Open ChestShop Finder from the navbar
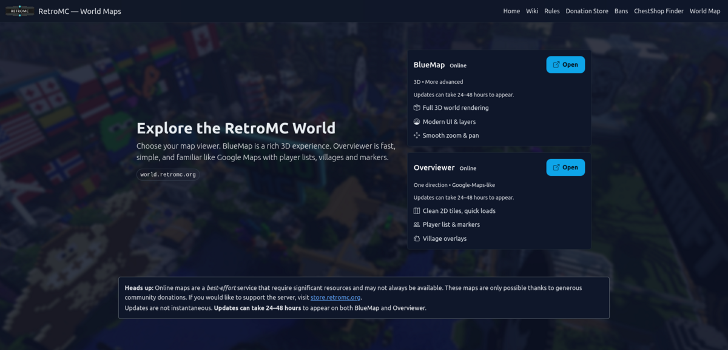This screenshot has width=728, height=350. pos(659,11)
